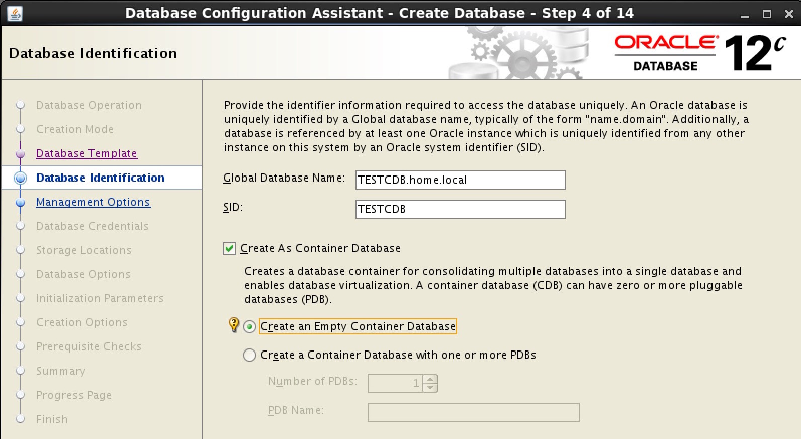Focus the SID input field
The image size is (801, 439).
pyautogui.click(x=460, y=209)
